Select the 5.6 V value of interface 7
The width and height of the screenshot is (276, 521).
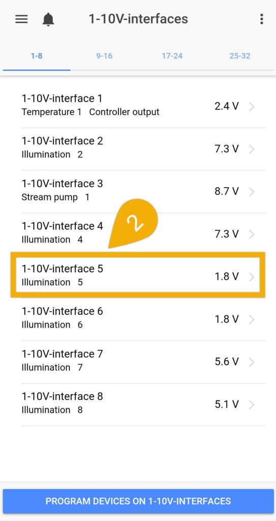(227, 362)
